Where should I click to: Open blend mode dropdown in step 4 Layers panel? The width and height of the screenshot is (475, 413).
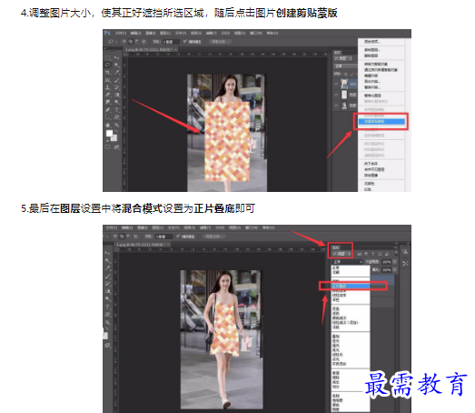[345, 65]
